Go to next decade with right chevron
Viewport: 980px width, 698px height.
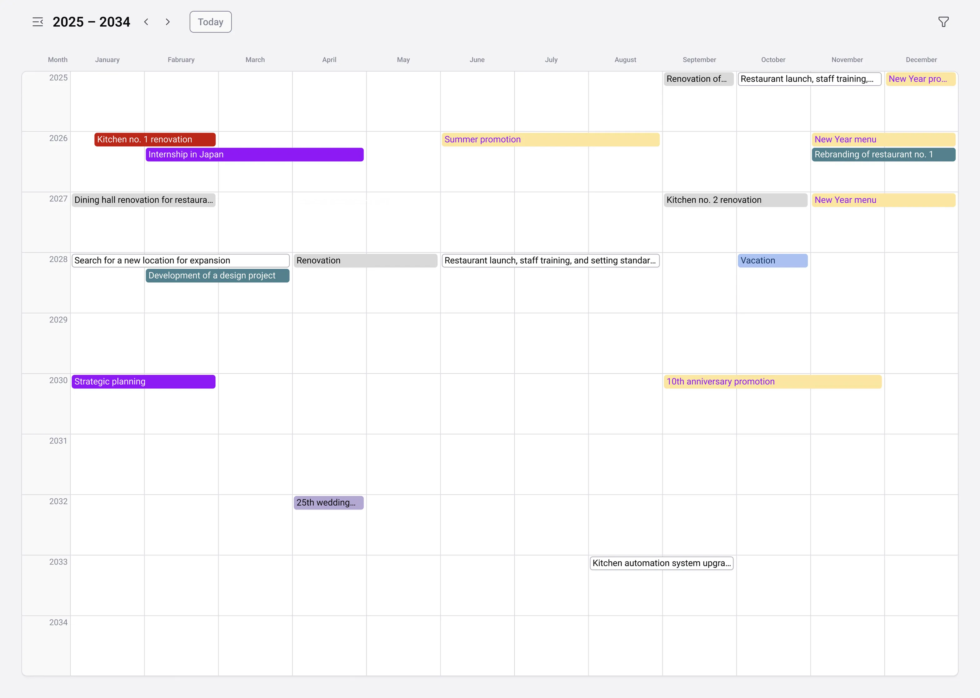point(167,22)
